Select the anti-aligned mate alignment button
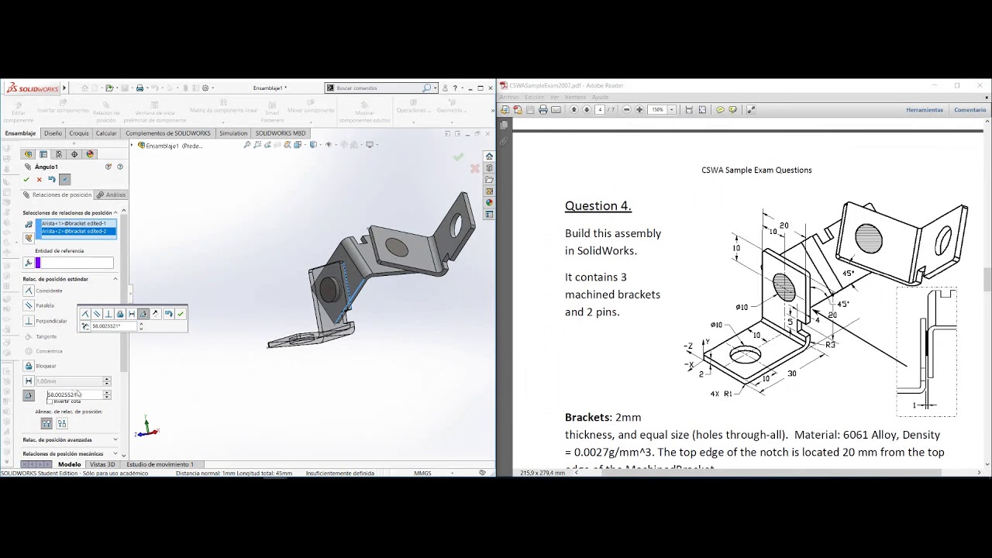 (x=62, y=423)
